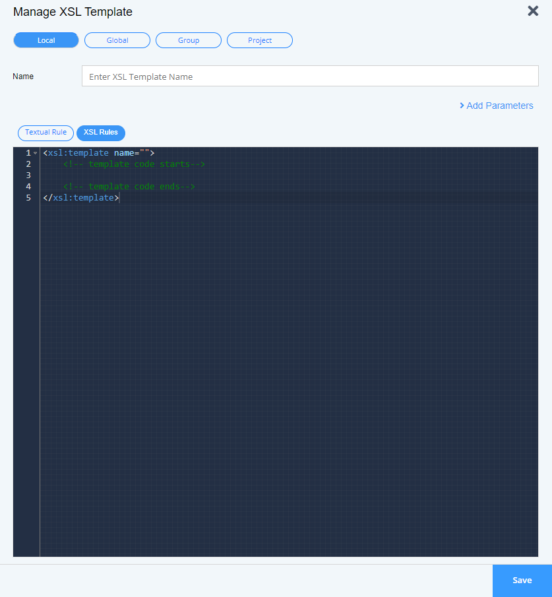Image resolution: width=552 pixels, height=597 pixels.
Task: Collapse code at line 1 fold arrow
Action: (35, 154)
